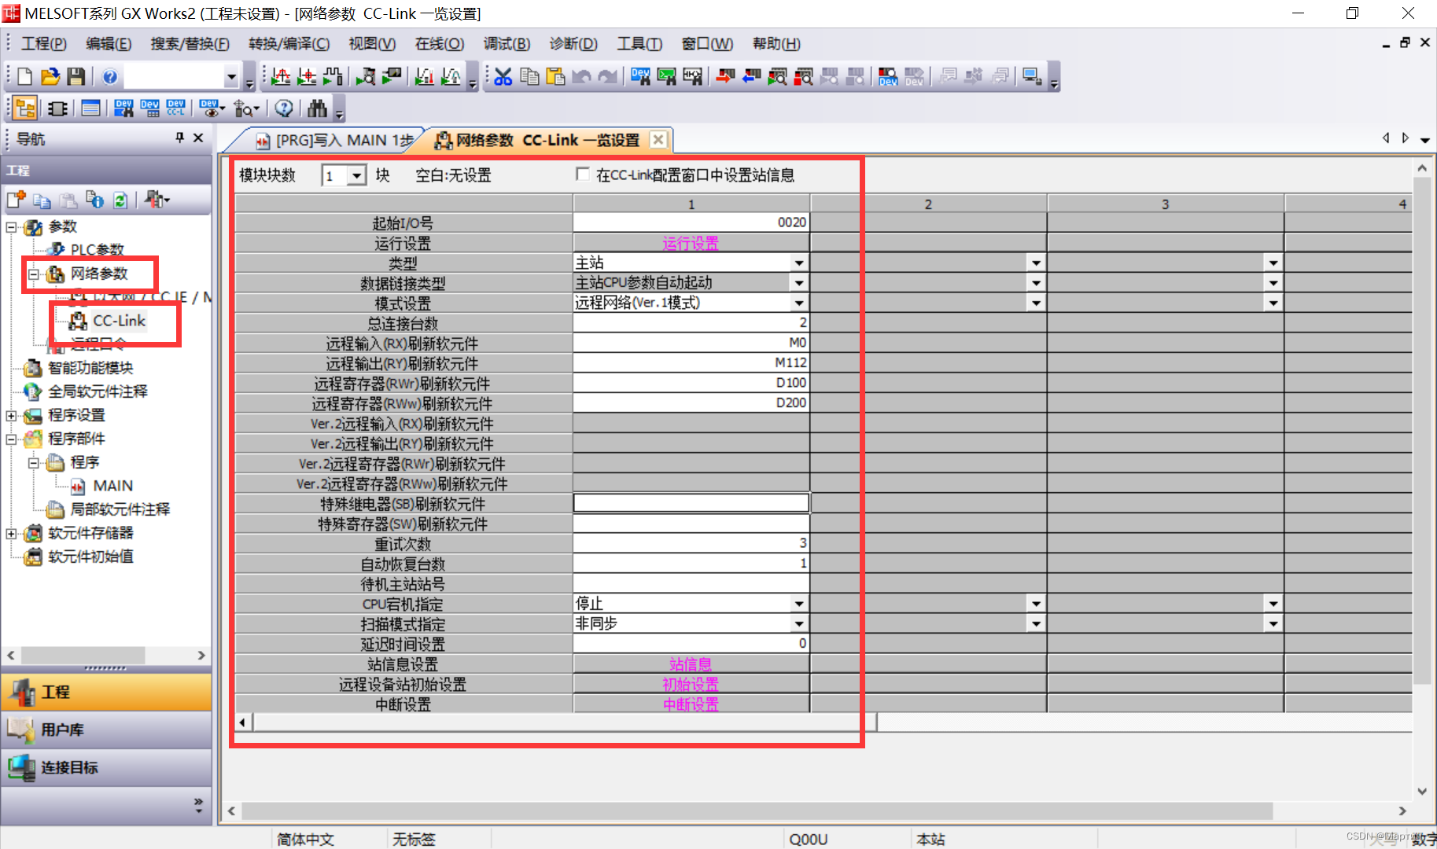1437x849 pixels.
Task: Open the CPU宕机指定 dropdown showing 停止
Action: (x=799, y=604)
